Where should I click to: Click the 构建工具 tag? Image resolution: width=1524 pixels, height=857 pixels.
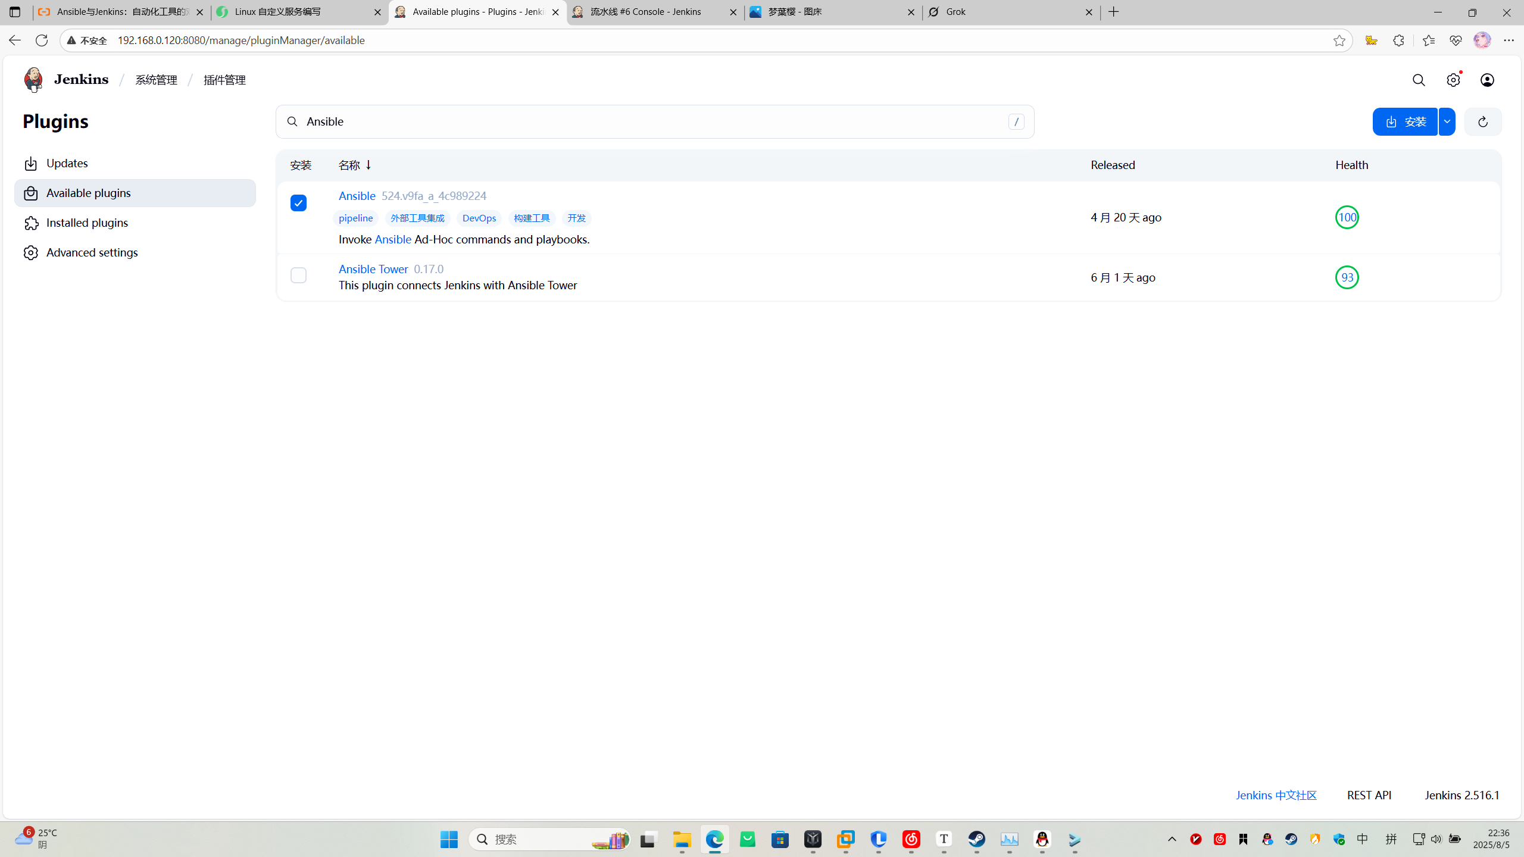tap(532, 218)
